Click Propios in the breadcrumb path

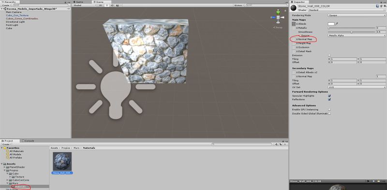point(65,148)
